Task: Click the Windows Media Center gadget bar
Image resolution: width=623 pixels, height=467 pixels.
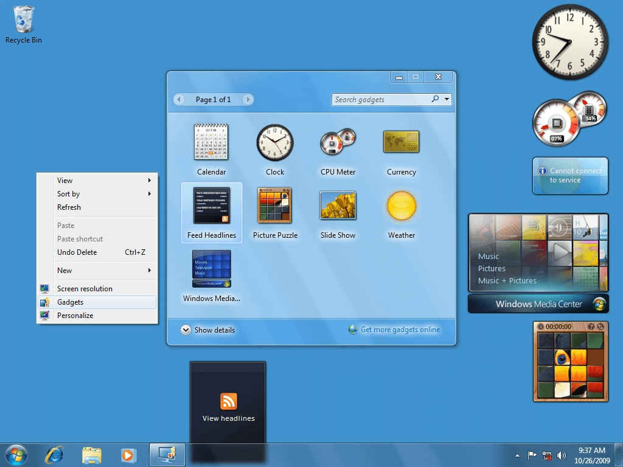Action: pos(538,304)
